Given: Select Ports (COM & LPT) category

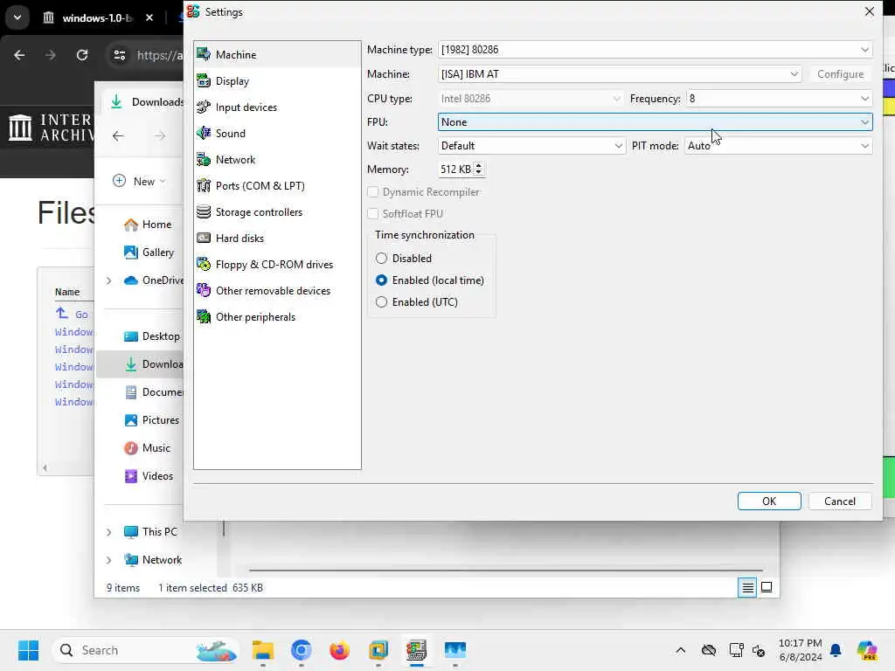Looking at the screenshot, I should [x=277, y=186].
